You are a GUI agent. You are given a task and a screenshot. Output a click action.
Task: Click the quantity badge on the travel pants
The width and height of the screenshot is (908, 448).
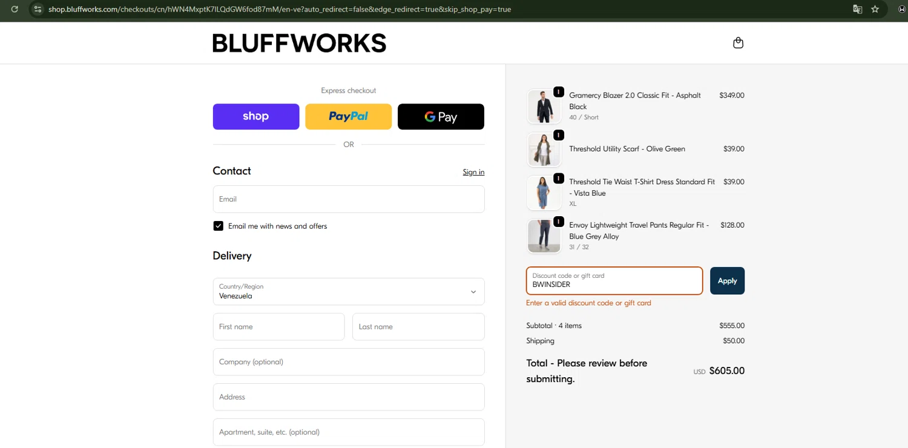(559, 222)
